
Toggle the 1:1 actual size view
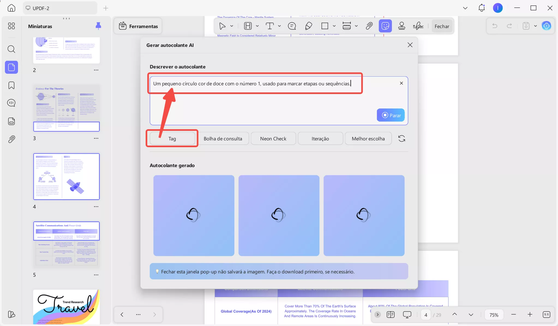[x=546, y=315]
